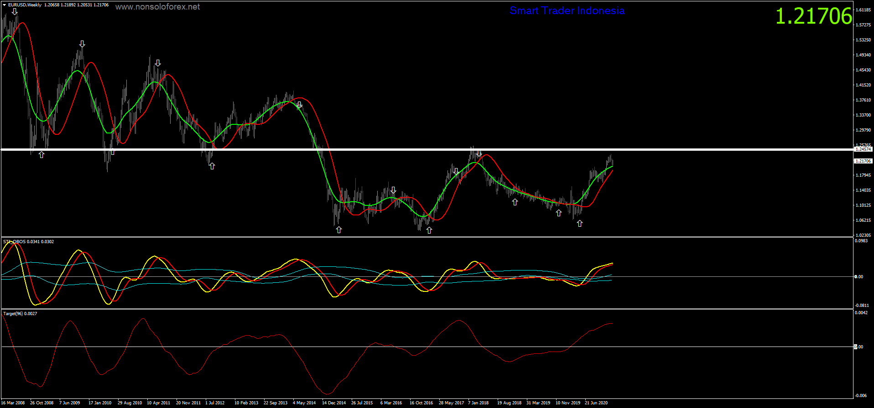Click the 0.0042 Target scale value
874x408 pixels.
coord(862,313)
